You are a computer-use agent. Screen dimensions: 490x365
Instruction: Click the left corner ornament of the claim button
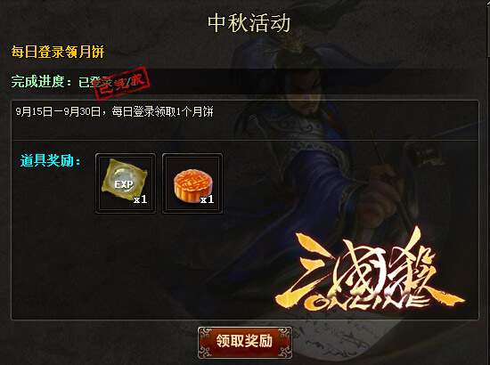point(206,343)
